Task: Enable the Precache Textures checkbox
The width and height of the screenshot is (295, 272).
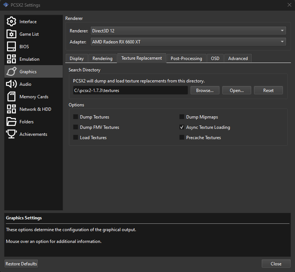Action: (182, 138)
